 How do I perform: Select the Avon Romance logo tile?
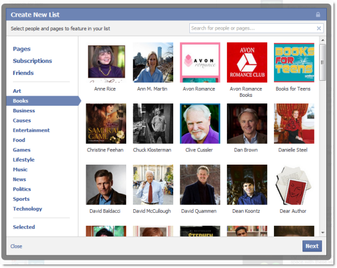coord(200,62)
